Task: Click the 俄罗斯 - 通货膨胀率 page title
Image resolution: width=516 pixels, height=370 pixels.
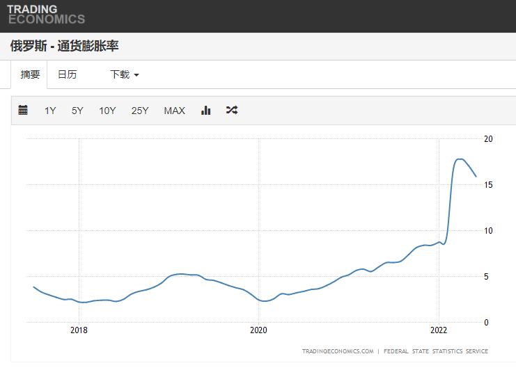Action: (x=64, y=47)
